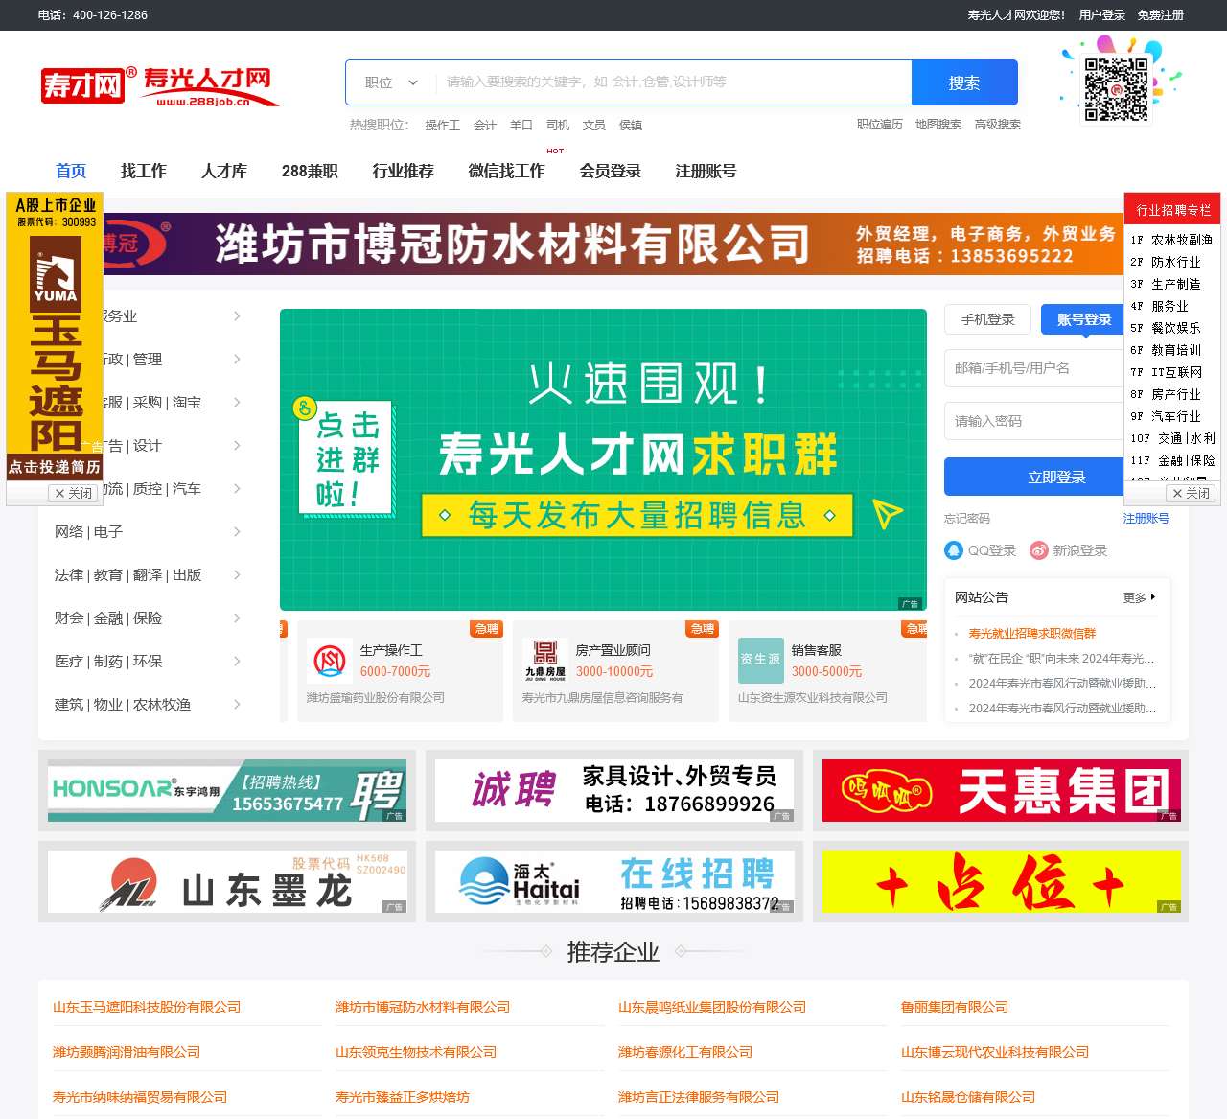Select 农林牧副渔 in industry column
Screen dimensions: 1227x1119
click(x=1173, y=240)
